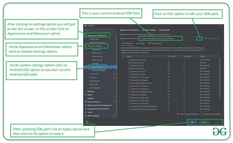Click the help question mark icon
Screen dimensions: 233x143
pyautogui.click(x=87, y=122)
